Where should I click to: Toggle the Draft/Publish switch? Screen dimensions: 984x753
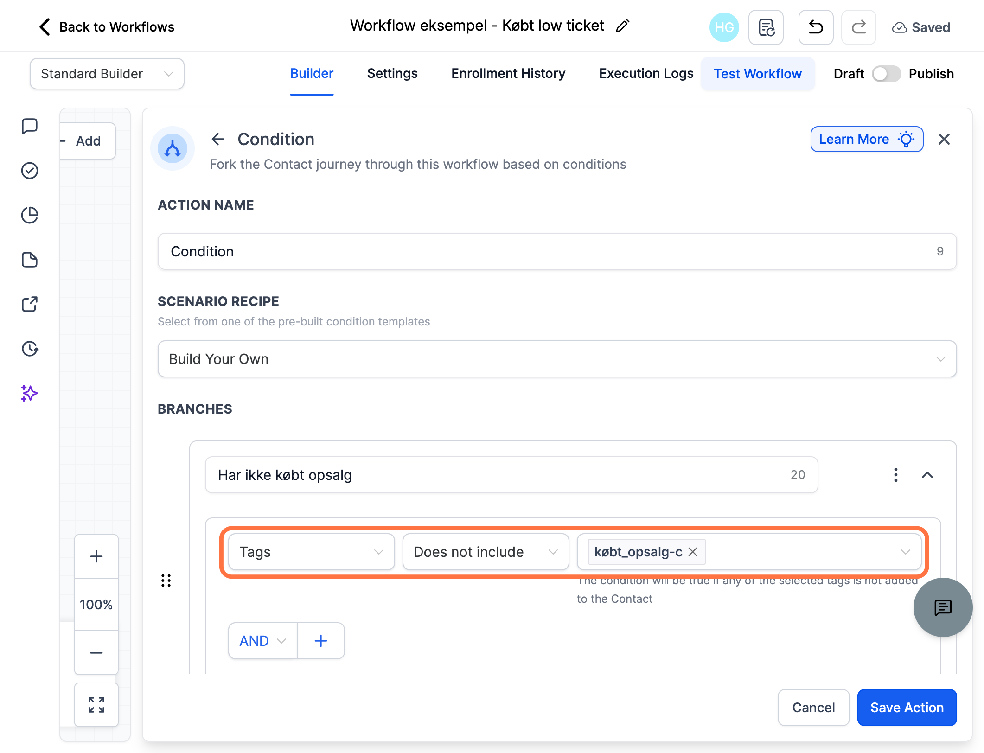click(886, 74)
